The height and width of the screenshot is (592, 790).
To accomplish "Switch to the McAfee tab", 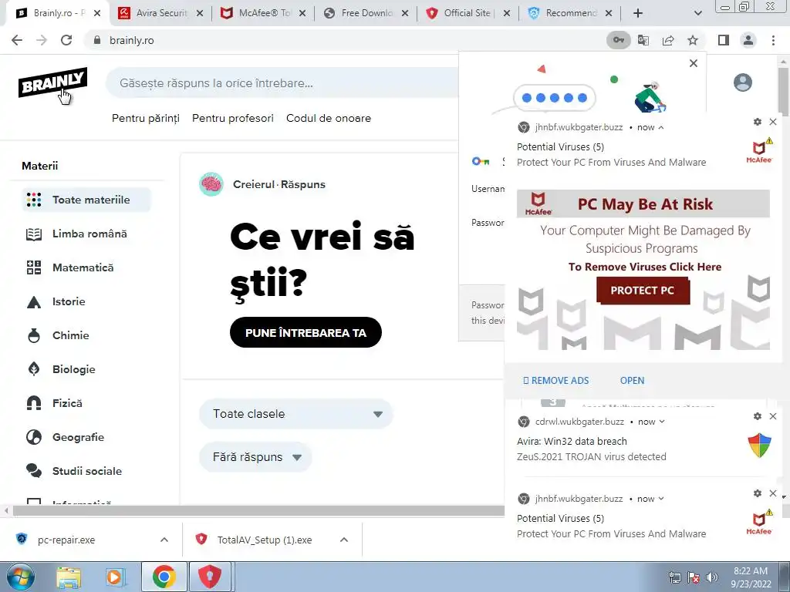I will [x=262, y=13].
